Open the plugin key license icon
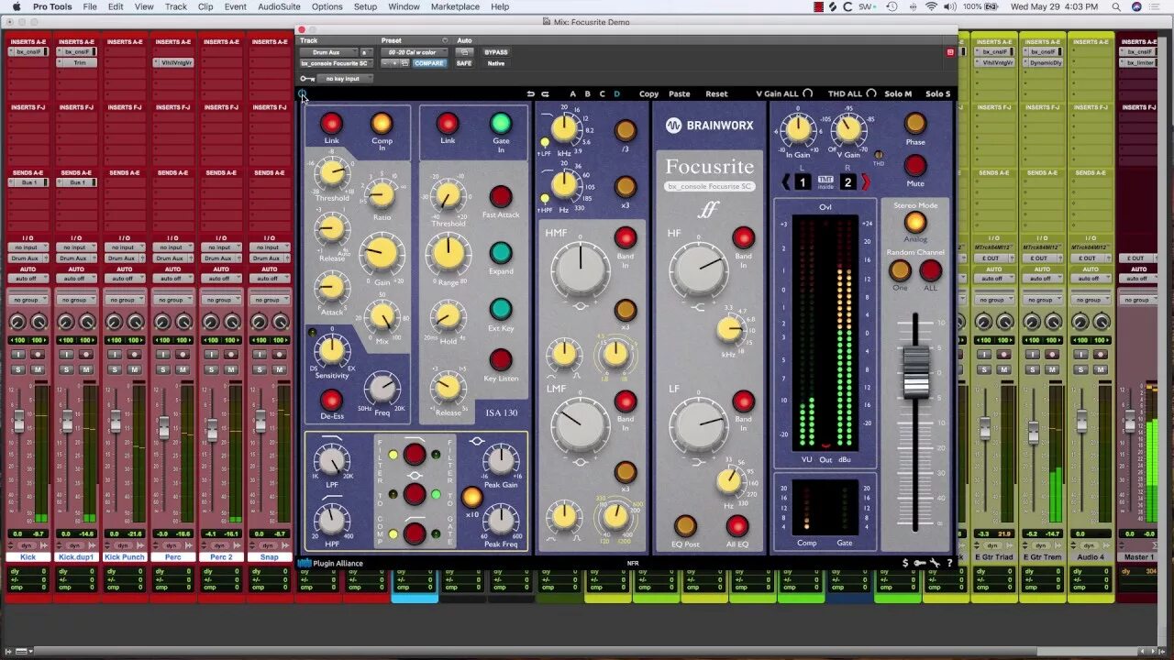 point(920,563)
